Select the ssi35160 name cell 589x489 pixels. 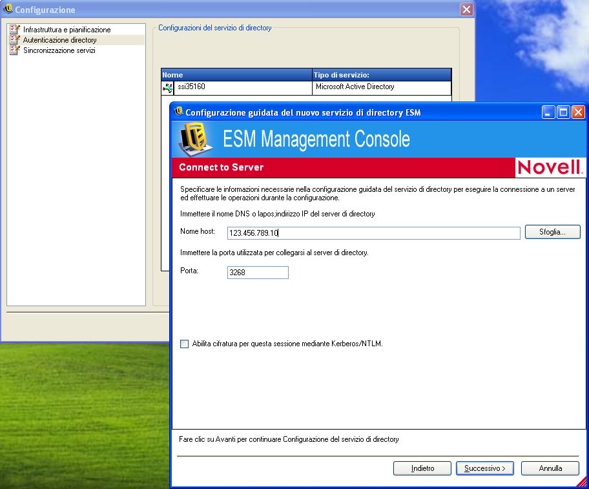point(242,88)
